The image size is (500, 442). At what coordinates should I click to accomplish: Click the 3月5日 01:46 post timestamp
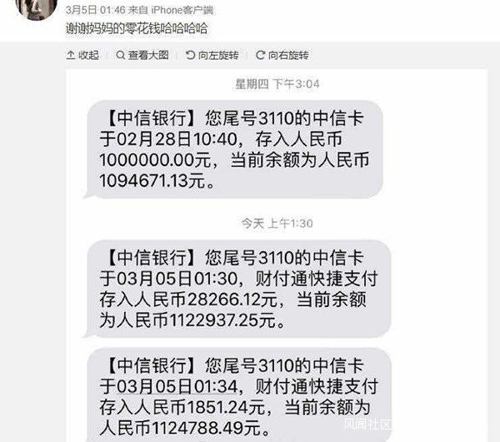[96, 10]
